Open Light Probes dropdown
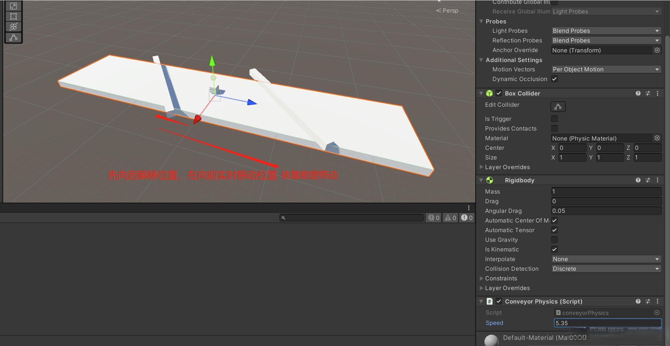 (x=606, y=31)
